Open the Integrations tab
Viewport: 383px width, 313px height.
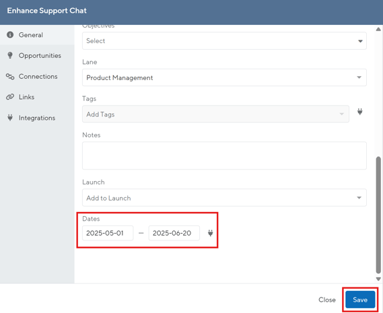tap(37, 118)
